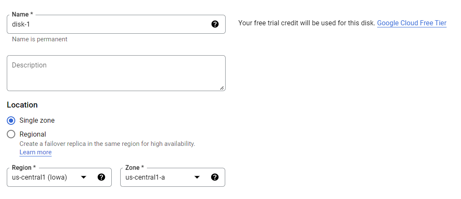Image resolution: width=461 pixels, height=199 pixels.
Task: Click the Zone field question mark icon
Action: [215, 177]
